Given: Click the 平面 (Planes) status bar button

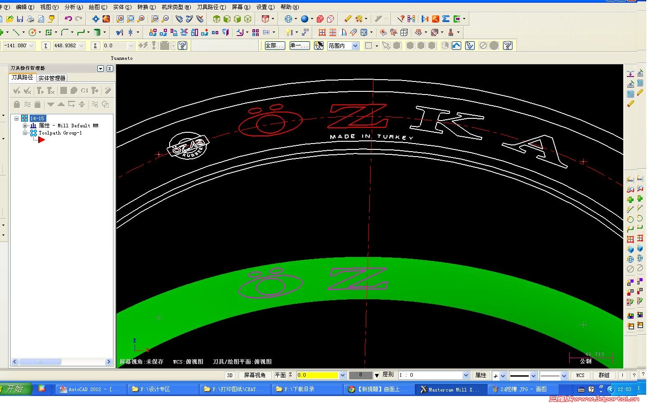Looking at the screenshot, I should [x=280, y=375].
